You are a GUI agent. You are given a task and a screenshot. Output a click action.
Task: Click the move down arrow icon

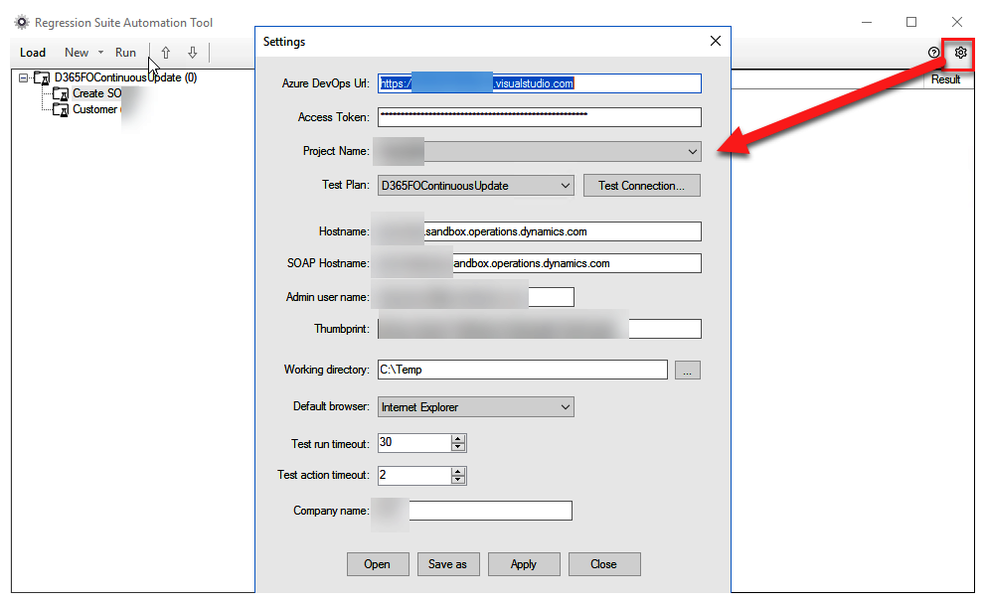point(192,53)
